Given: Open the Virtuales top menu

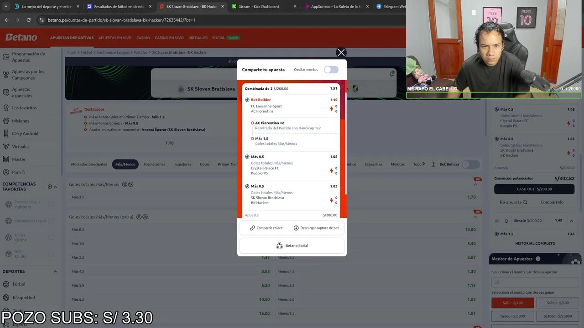Looking at the screenshot, I should click(198, 38).
